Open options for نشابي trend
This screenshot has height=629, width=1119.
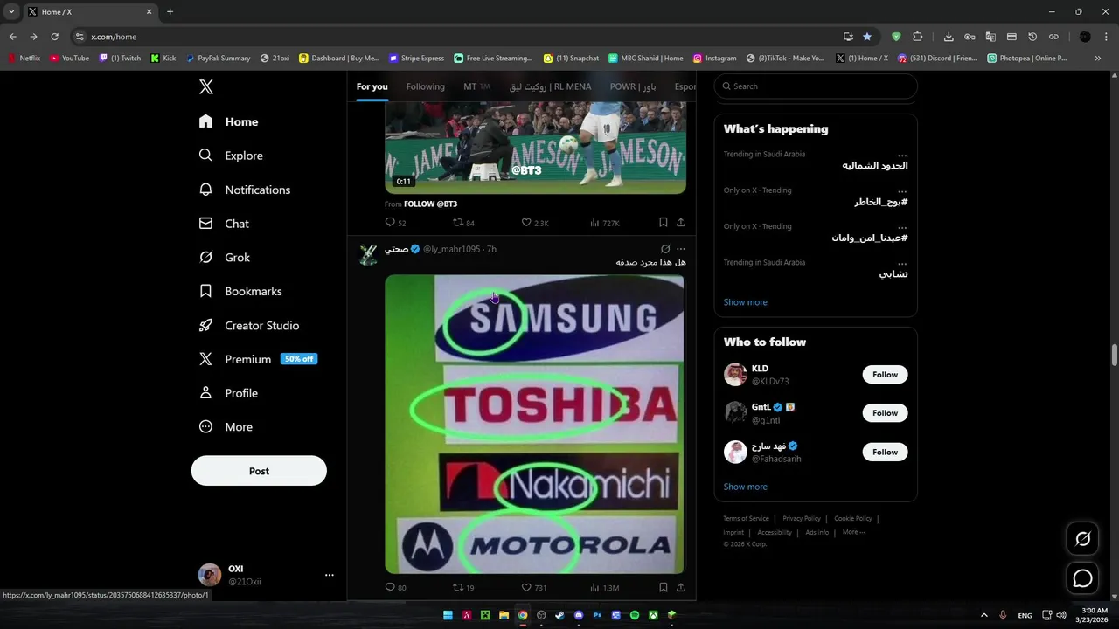902,262
